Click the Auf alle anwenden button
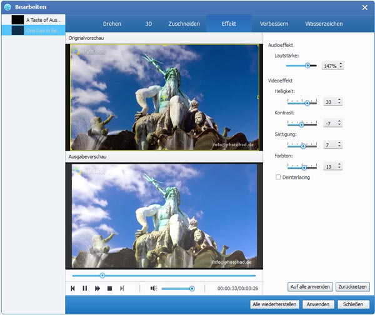The height and width of the screenshot is (315, 375). coord(310,287)
